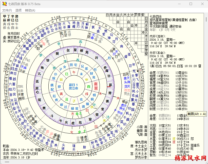Open the 选项 menu

tap(18, 10)
